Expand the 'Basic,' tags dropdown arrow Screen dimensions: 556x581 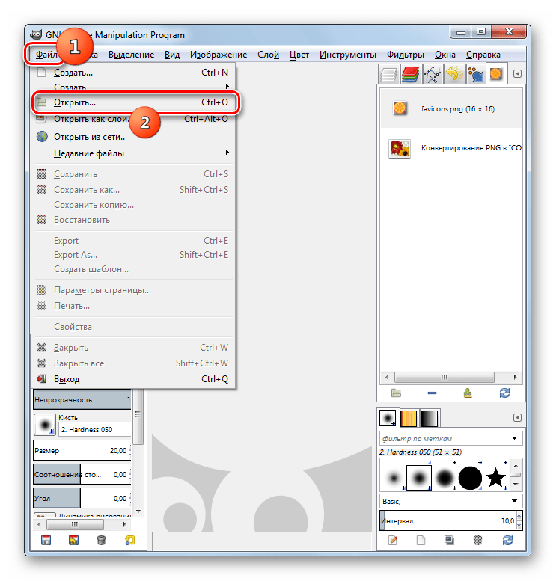514,501
